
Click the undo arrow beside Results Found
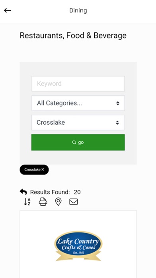click(x=23, y=192)
